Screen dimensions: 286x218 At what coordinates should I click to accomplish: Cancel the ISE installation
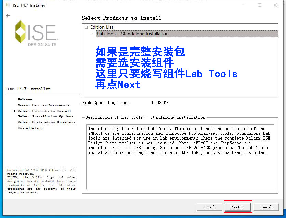(266, 207)
